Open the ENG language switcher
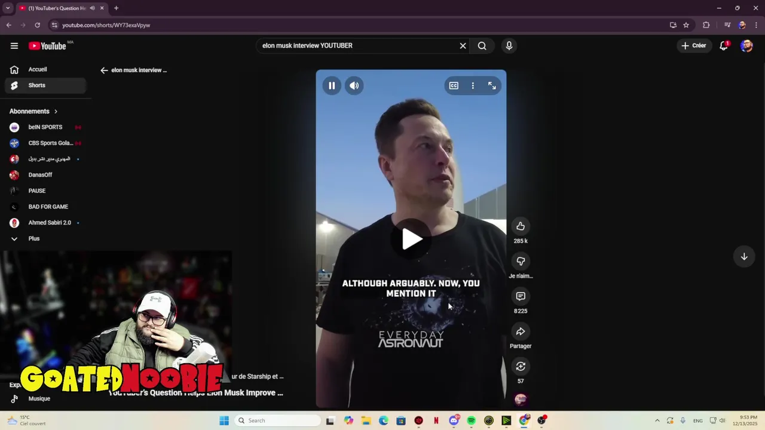The image size is (765, 430). click(698, 420)
